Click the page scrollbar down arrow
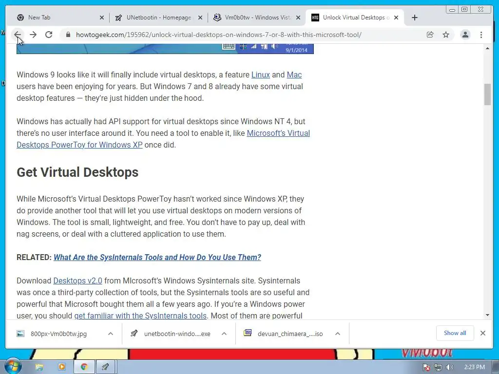 pos(487,315)
